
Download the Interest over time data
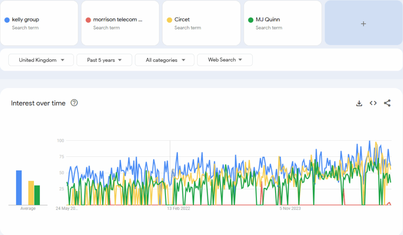pos(359,103)
